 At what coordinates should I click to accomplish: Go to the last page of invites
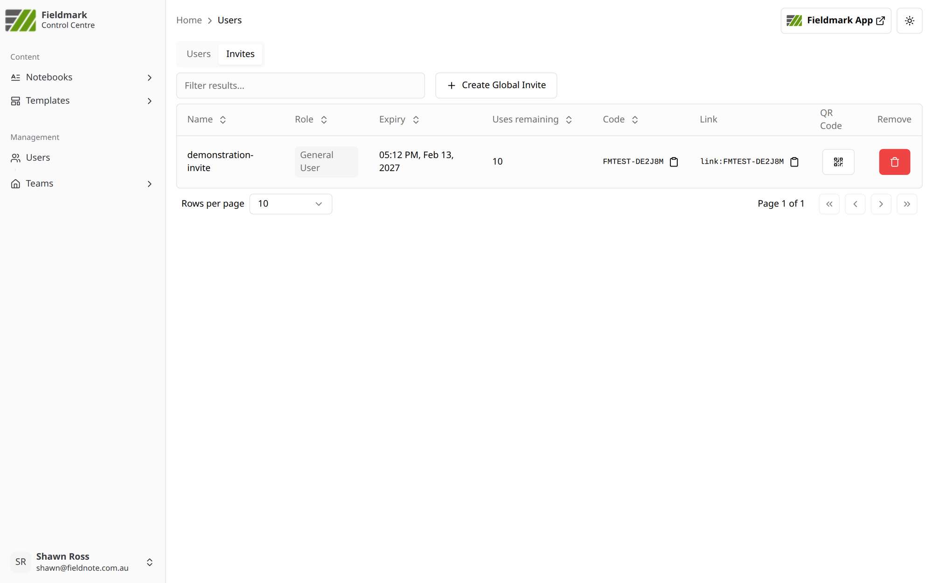906,204
